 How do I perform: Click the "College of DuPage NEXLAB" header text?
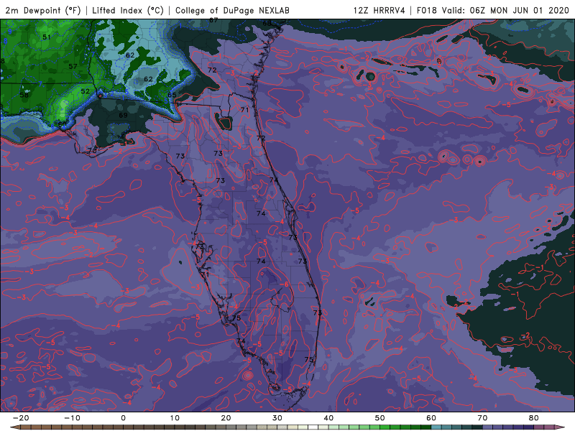coord(232,10)
